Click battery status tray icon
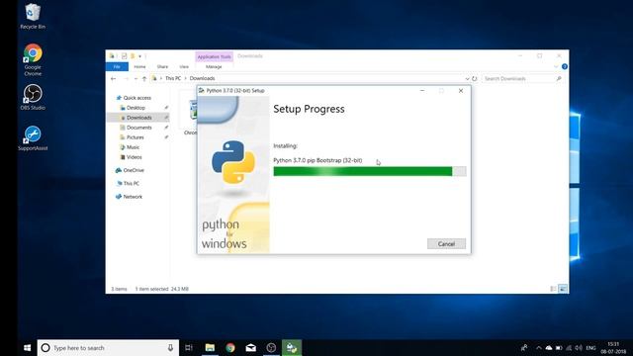The width and height of the screenshot is (633, 356). 559,347
